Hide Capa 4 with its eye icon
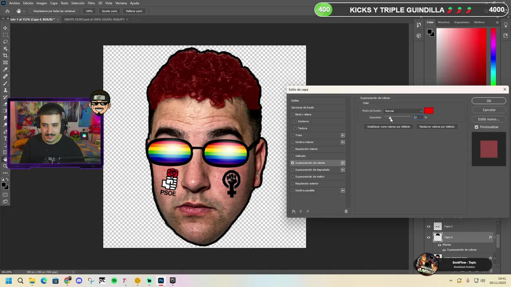Image resolution: width=511 pixels, height=287 pixels. (x=429, y=237)
